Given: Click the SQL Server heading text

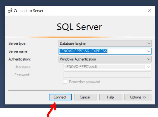Looking at the screenshot, I should pyautogui.click(x=79, y=27).
